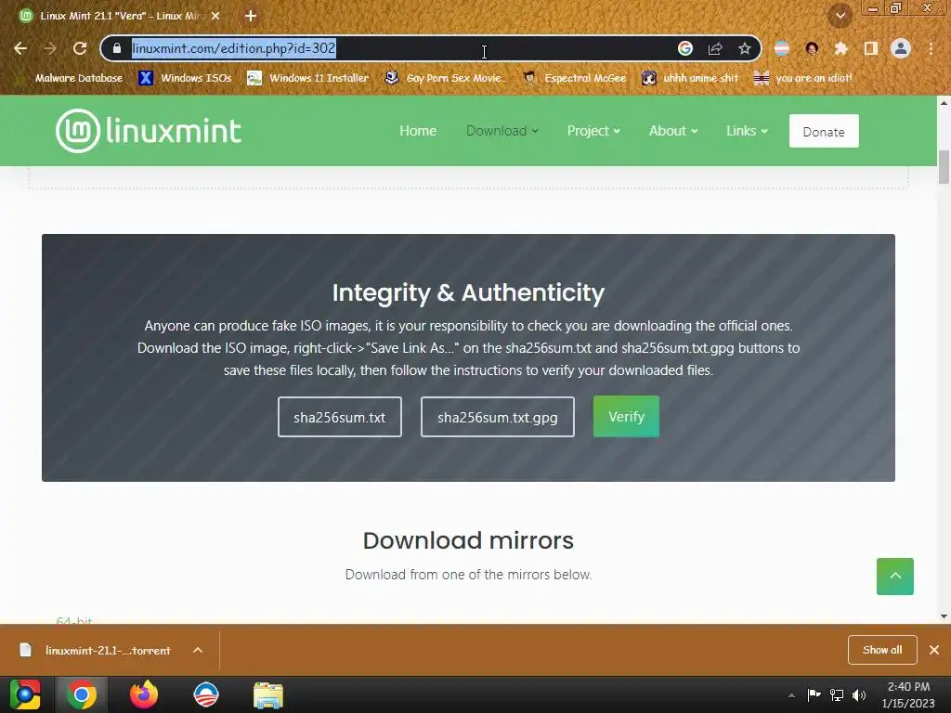
Task: Expand the Links menu
Action: coord(748,131)
